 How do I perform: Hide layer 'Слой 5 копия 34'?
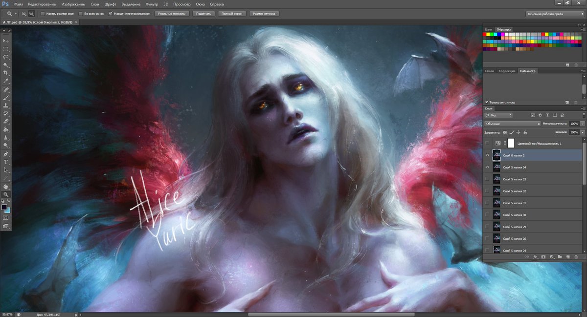[x=487, y=167]
